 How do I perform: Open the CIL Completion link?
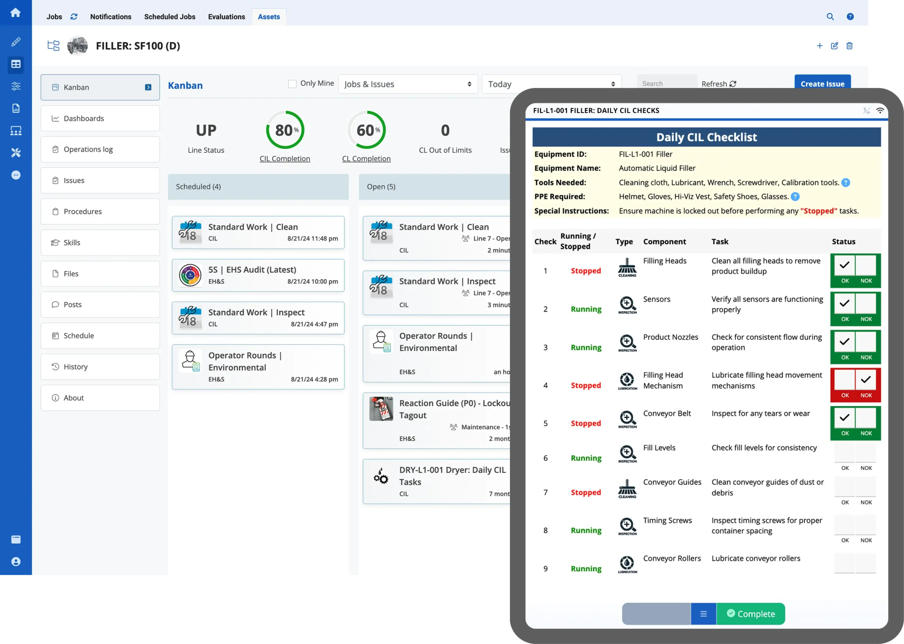(x=285, y=159)
